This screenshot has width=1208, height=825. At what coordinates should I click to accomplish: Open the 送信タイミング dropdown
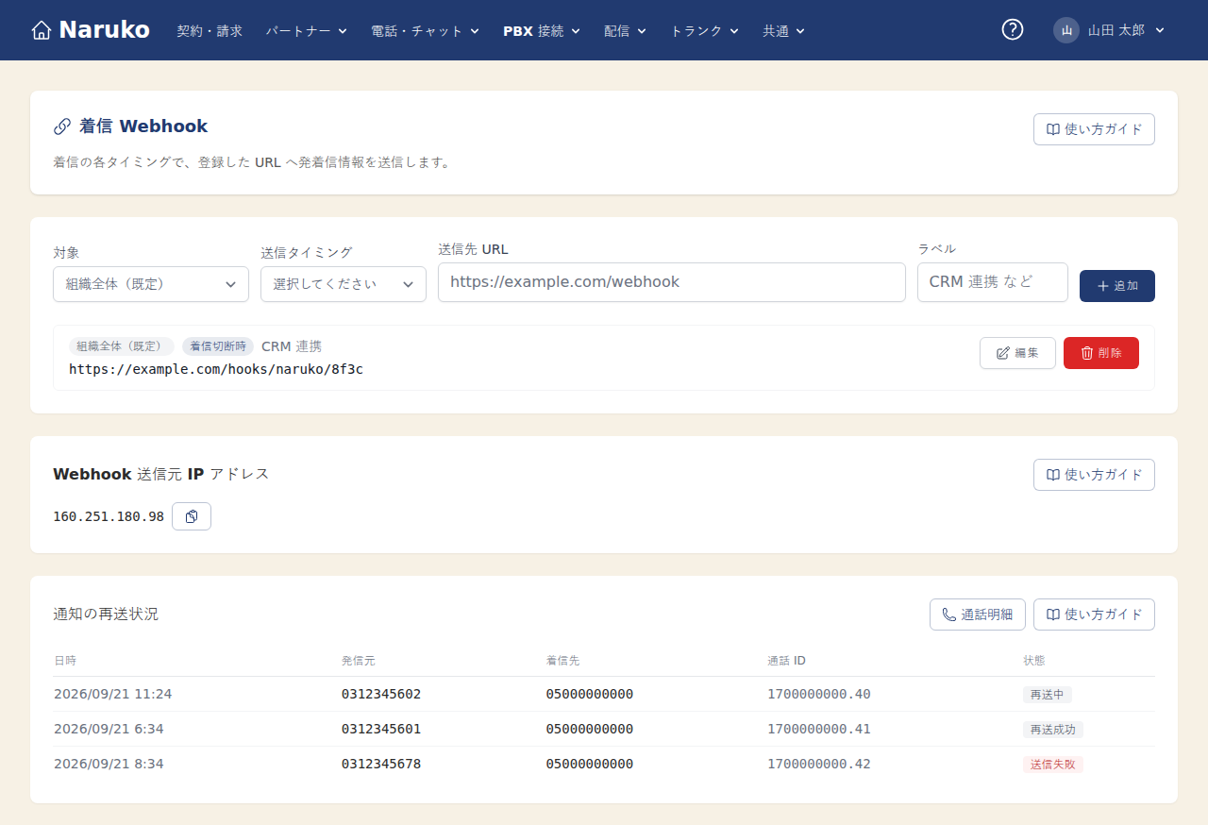(344, 284)
